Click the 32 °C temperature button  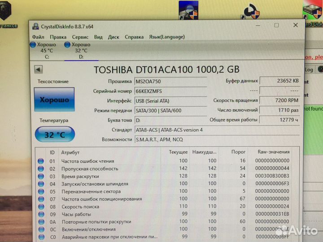pos(55,134)
